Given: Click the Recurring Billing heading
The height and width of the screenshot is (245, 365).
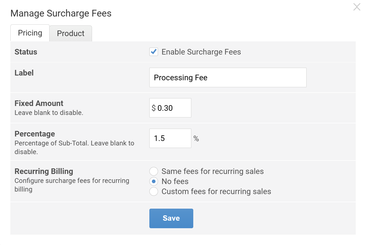Looking at the screenshot, I should tap(44, 171).
